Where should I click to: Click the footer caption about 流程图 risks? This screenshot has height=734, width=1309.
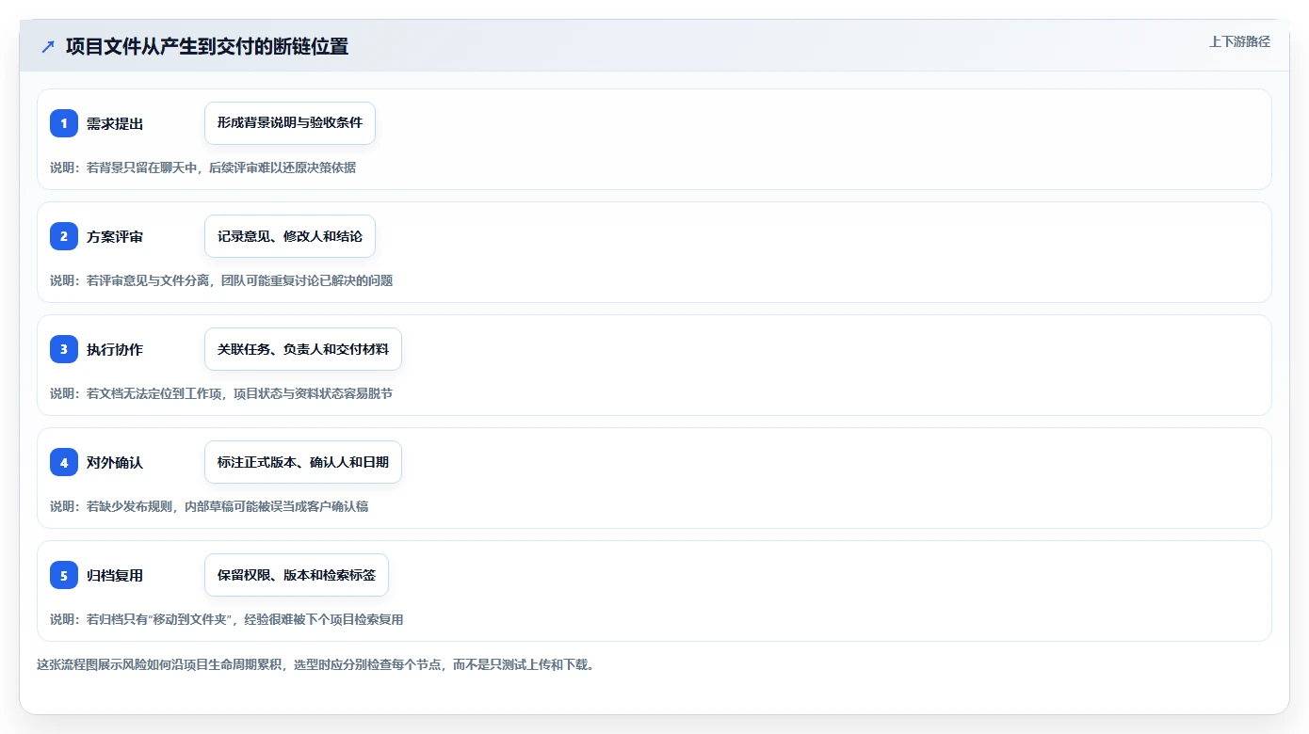pos(315,664)
